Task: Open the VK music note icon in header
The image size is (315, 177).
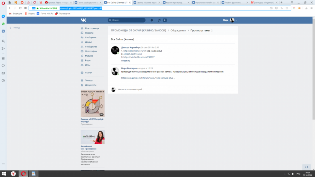Action: (x=159, y=20)
